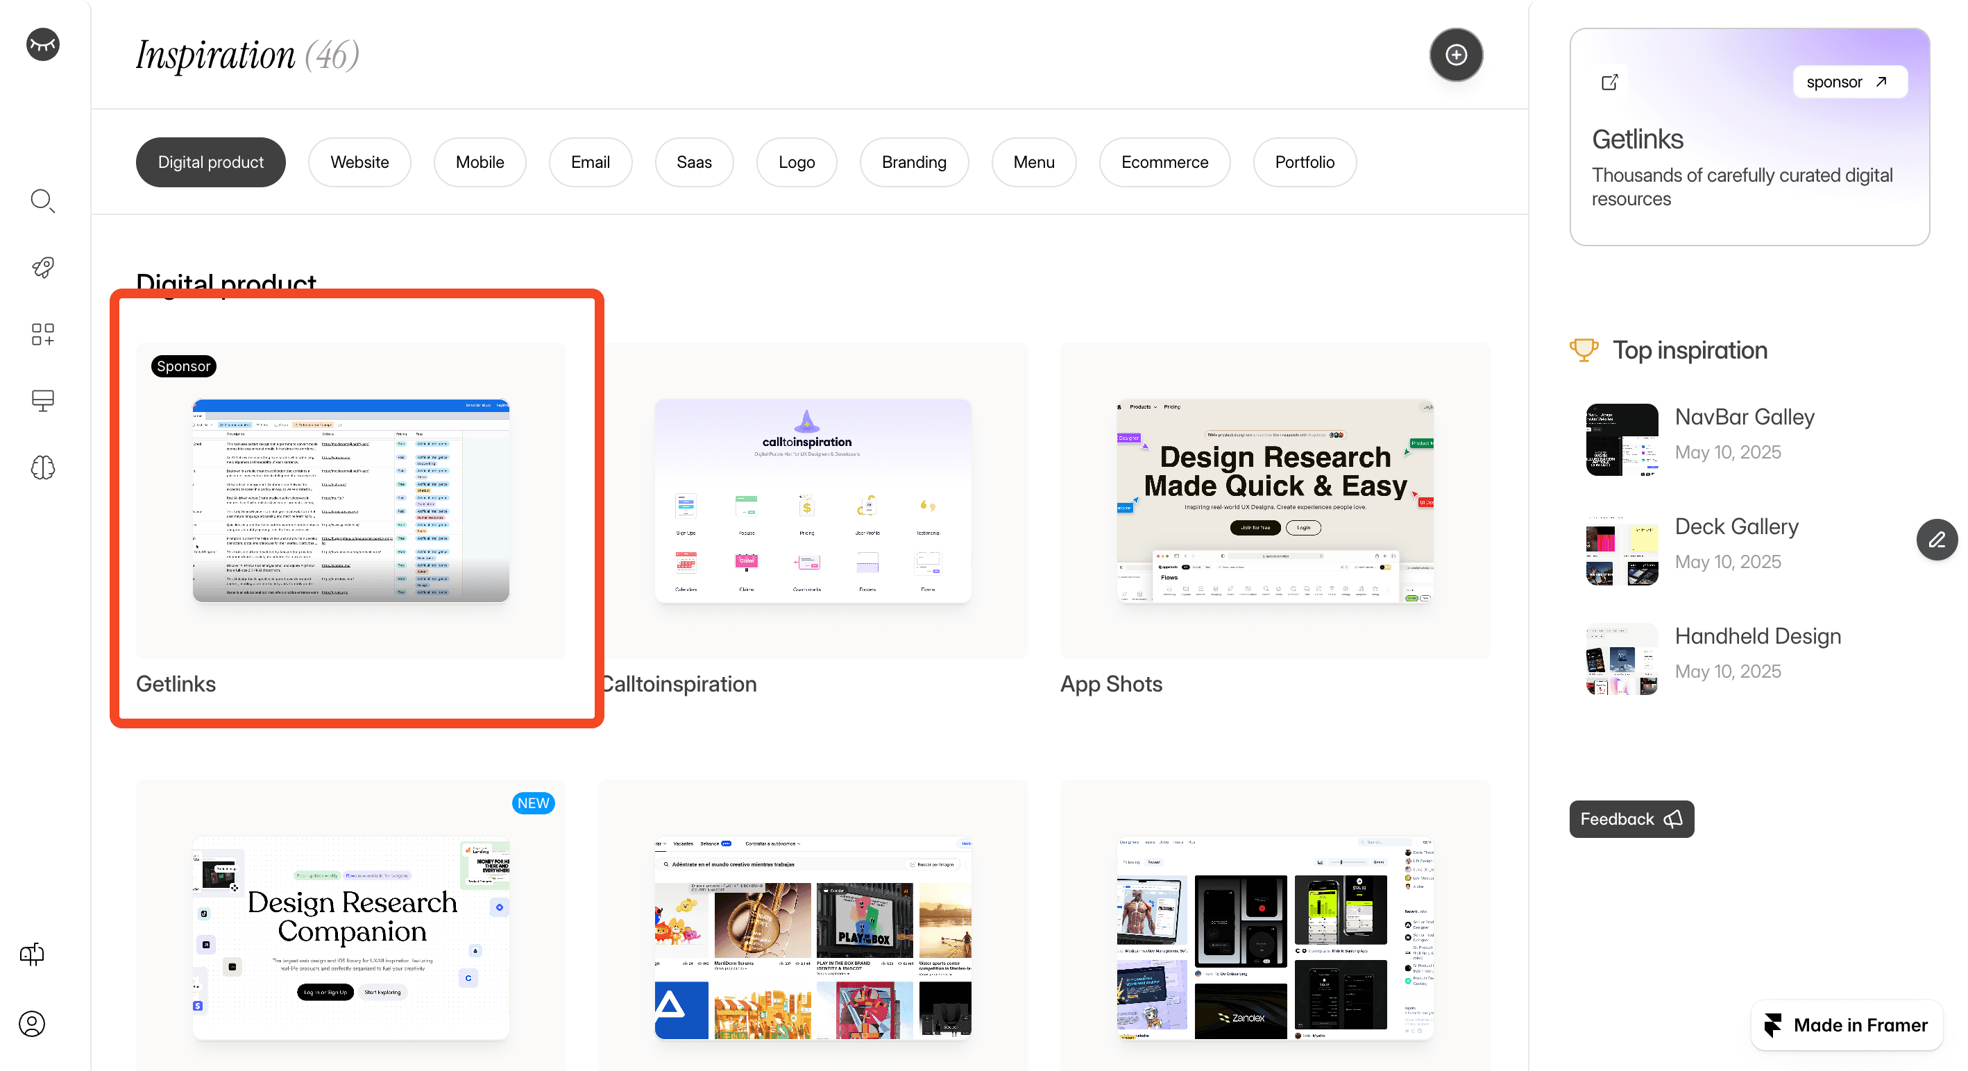The width and height of the screenshot is (1968, 1071).
Task: Click the brain icon in sidebar
Action: [x=43, y=467]
